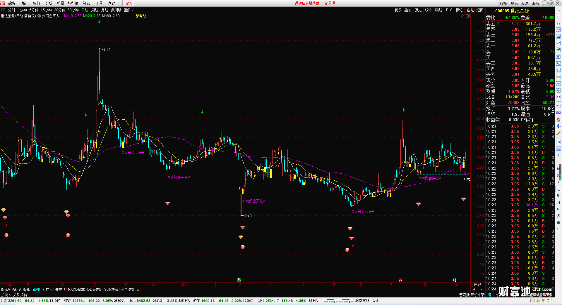Open the 多周期 multi-period option

click(x=116, y=10)
